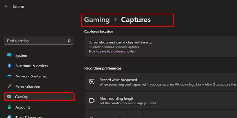The width and height of the screenshot is (237, 118).
Task: Click the paintbrush Personalization icon
Action: coord(9,87)
